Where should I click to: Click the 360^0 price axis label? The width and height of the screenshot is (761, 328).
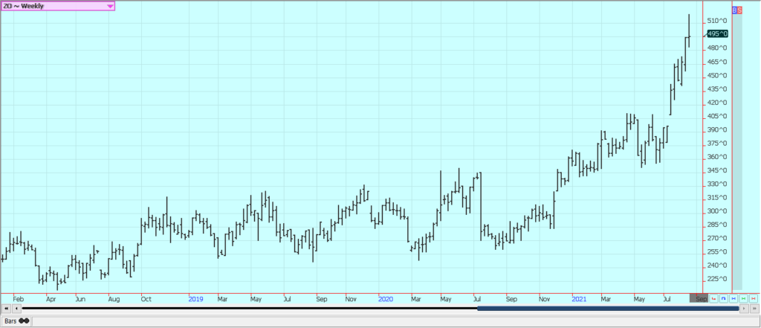[717, 157]
